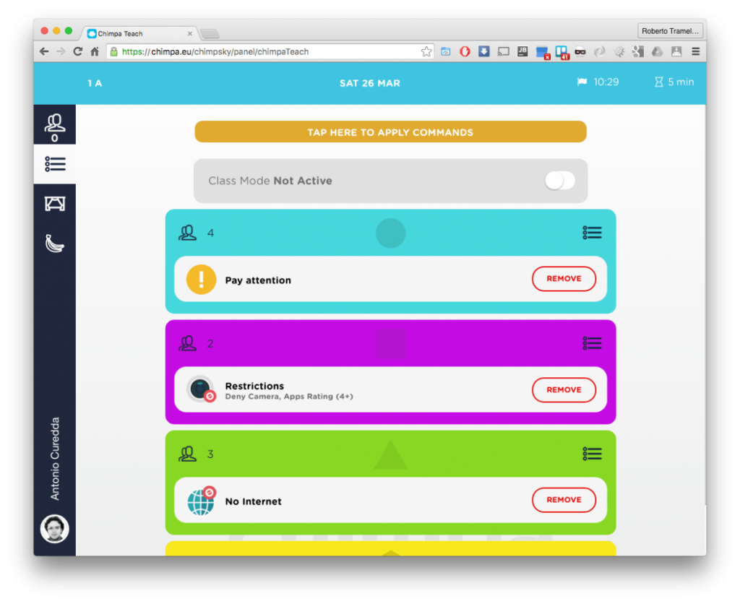Close the Chimpa Teach tab

point(190,33)
